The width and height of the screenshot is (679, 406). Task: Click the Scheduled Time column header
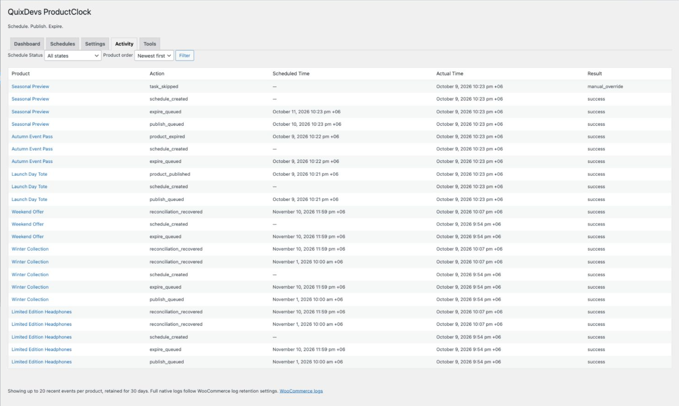[x=291, y=73]
